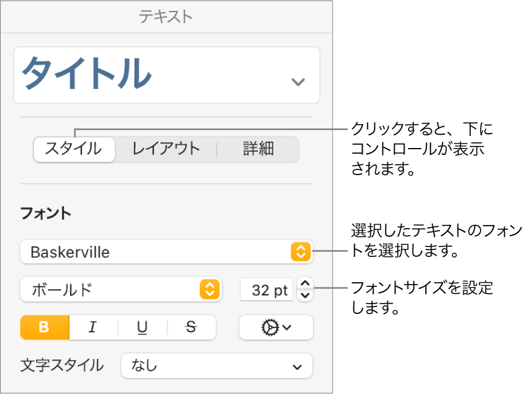Click the orange arrows on ボールド popup

(210, 290)
